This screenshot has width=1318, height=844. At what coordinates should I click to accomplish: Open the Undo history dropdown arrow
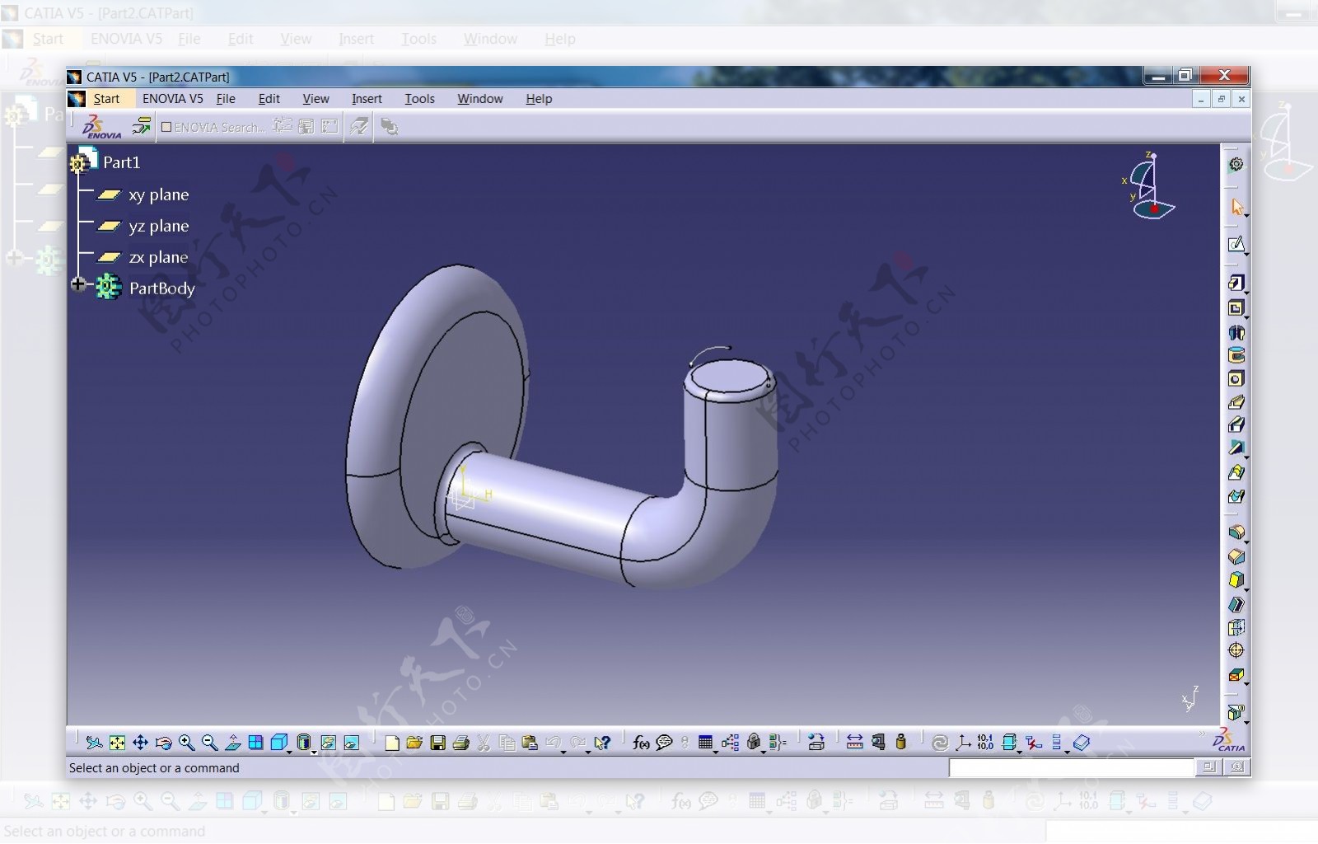point(564,751)
